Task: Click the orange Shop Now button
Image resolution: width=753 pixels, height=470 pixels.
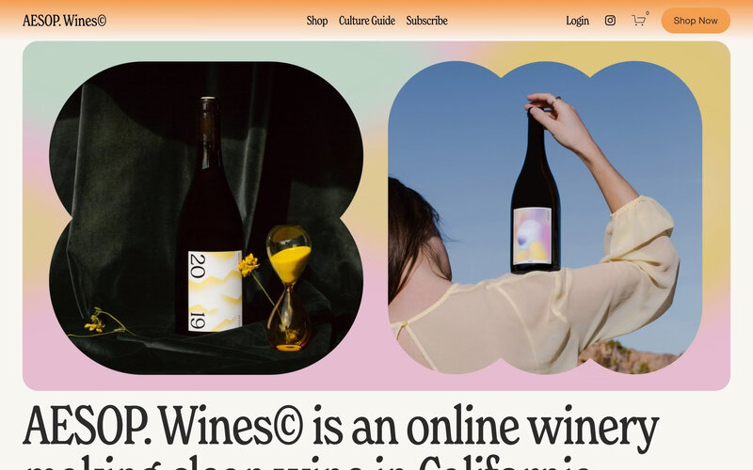Action: [696, 21]
